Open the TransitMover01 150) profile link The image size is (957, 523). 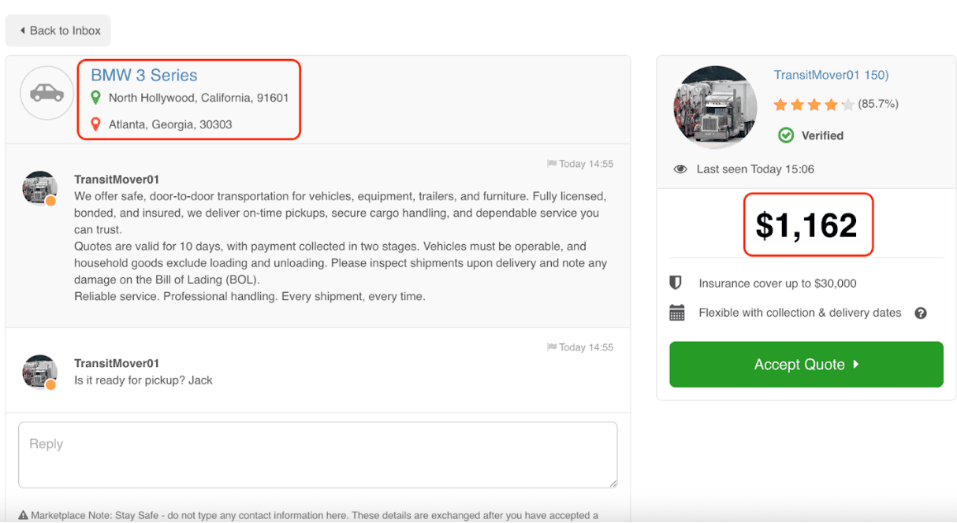(x=831, y=75)
